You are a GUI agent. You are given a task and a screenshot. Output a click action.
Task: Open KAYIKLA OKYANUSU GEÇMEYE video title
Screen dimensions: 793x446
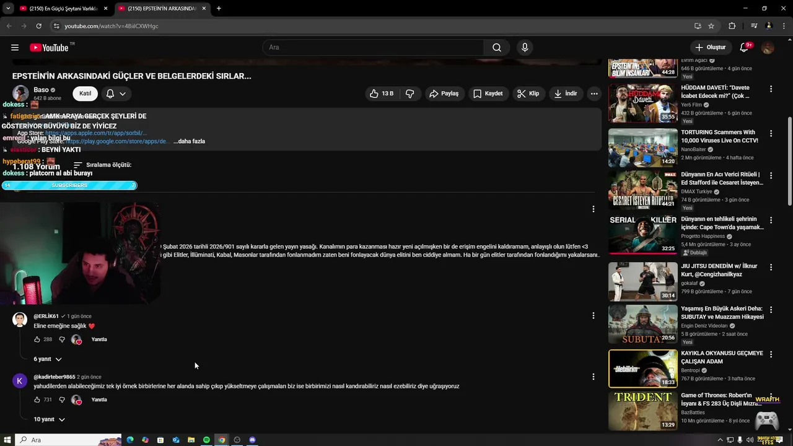tap(722, 357)
